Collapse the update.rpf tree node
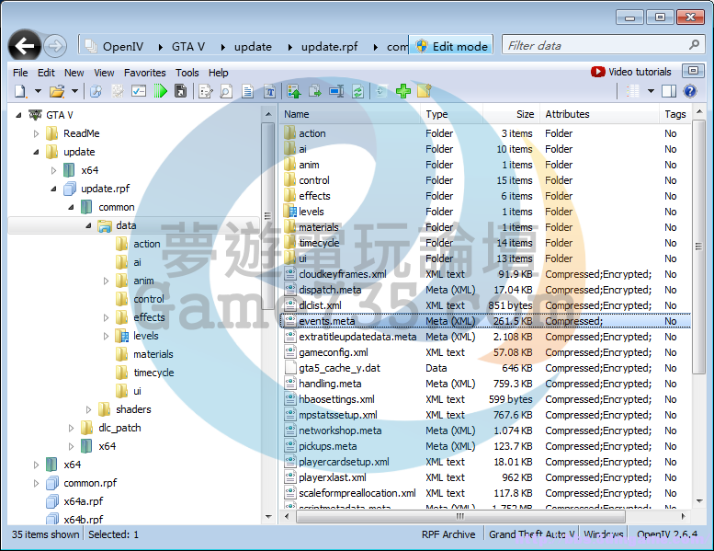The height and width of the screenshot is (551, 714). (54, 189)
